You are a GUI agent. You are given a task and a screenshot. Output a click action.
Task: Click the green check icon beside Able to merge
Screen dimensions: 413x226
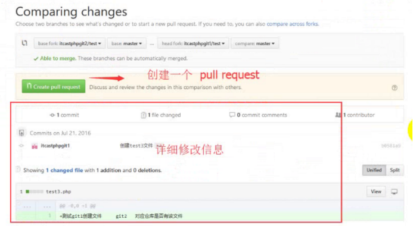pyautogui.click(x=36, y=59)
